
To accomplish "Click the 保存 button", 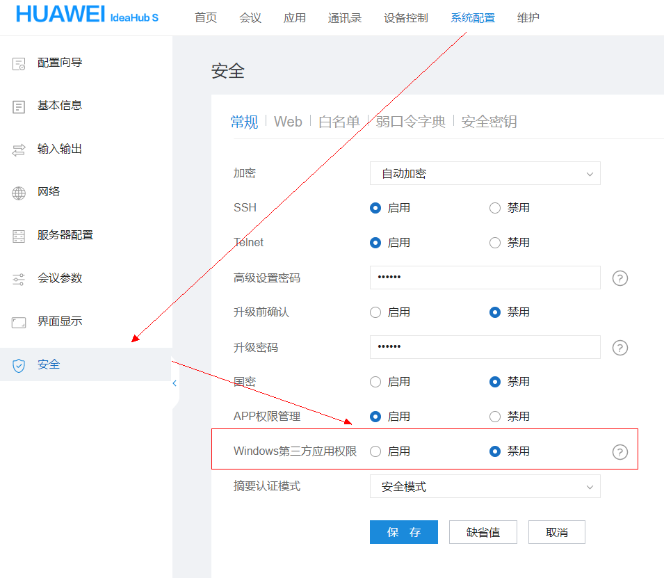I will [x=403, y=532].
